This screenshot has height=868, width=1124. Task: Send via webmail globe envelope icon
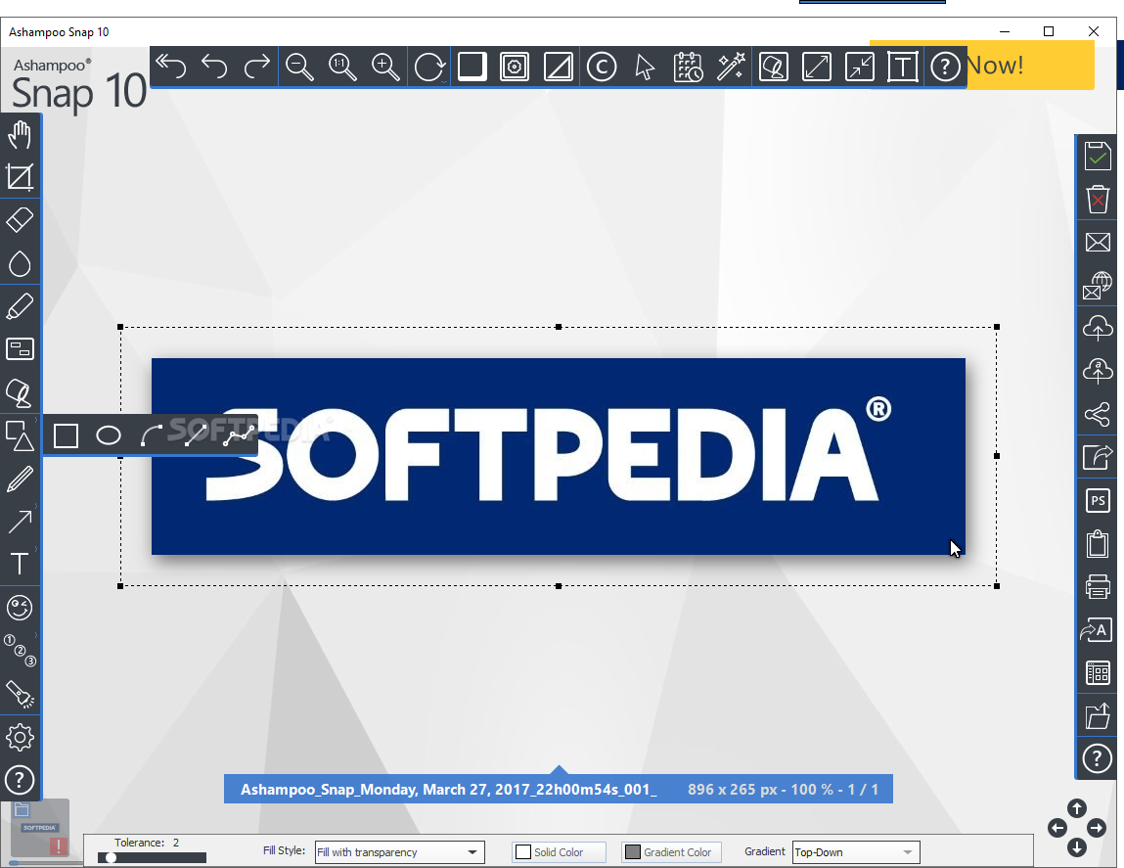click(1098, 285)
